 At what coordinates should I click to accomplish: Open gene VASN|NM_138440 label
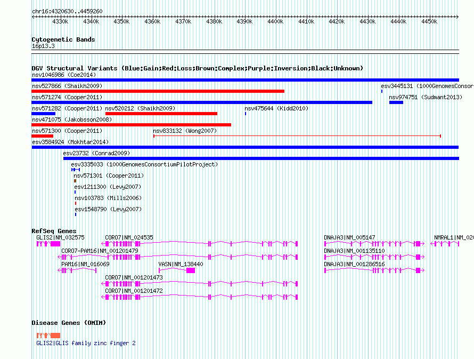181,264
